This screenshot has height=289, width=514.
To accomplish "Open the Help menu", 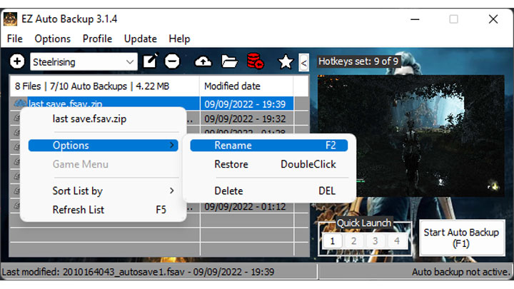I will pos(179,39).
